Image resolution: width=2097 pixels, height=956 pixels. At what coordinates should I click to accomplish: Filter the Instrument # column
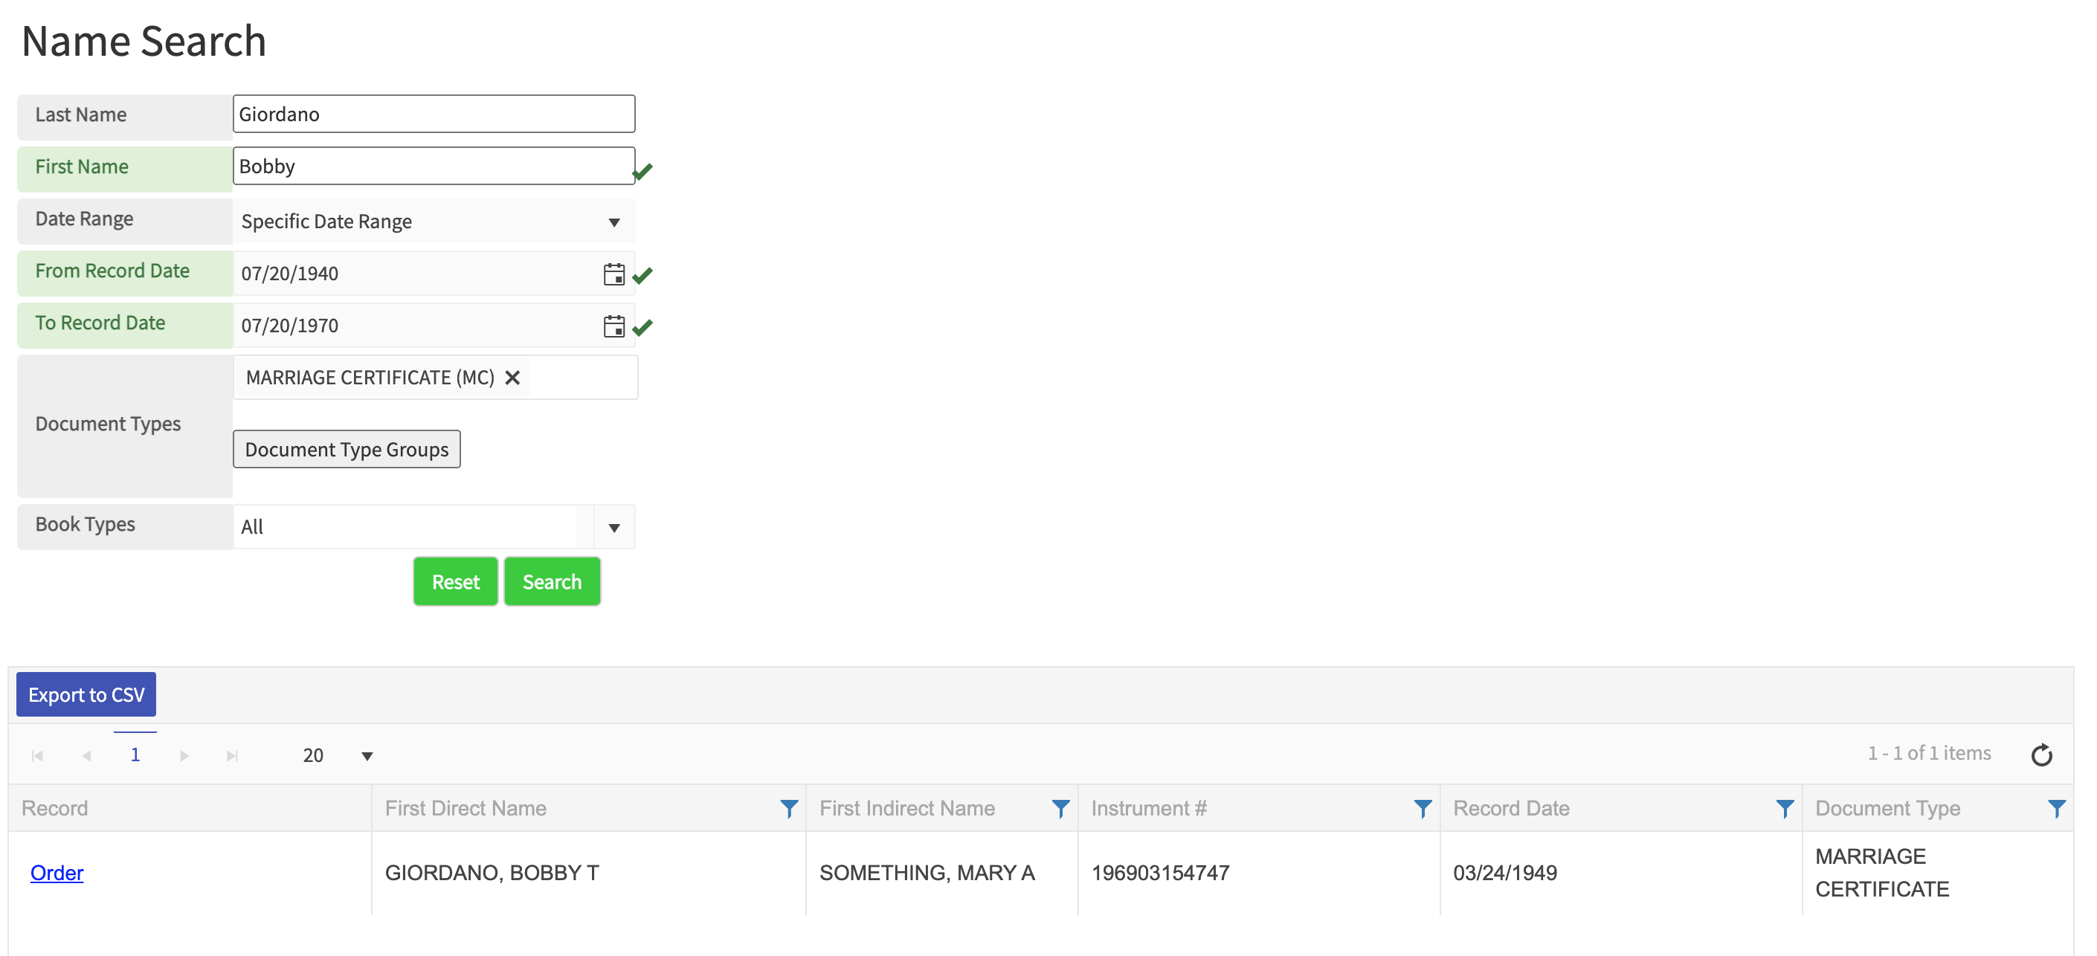click(1422, 808)
